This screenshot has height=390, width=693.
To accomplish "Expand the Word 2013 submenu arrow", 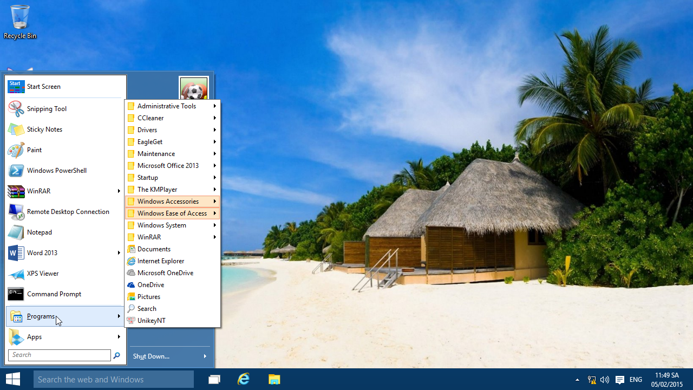I will pos(119,253).
